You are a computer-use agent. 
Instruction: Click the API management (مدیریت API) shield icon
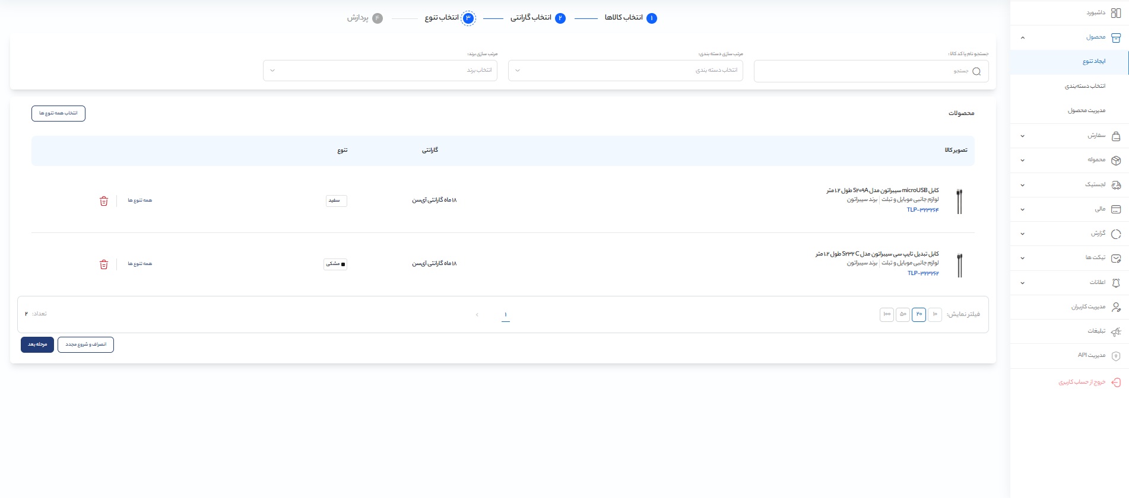(x=1115, y=356)
